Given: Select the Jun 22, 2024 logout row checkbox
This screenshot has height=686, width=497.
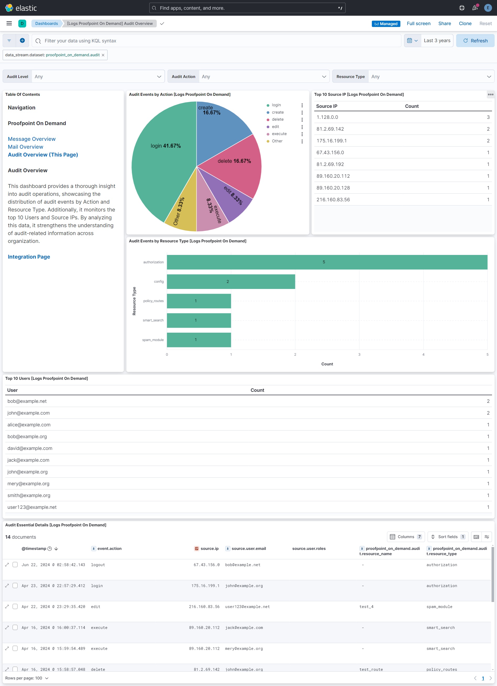Looking at the screenshot, I should [15, 565].
